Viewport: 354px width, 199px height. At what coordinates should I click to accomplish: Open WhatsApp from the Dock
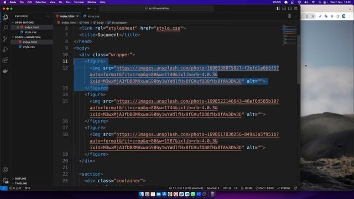pyautogui.click(x=193, y=194)
